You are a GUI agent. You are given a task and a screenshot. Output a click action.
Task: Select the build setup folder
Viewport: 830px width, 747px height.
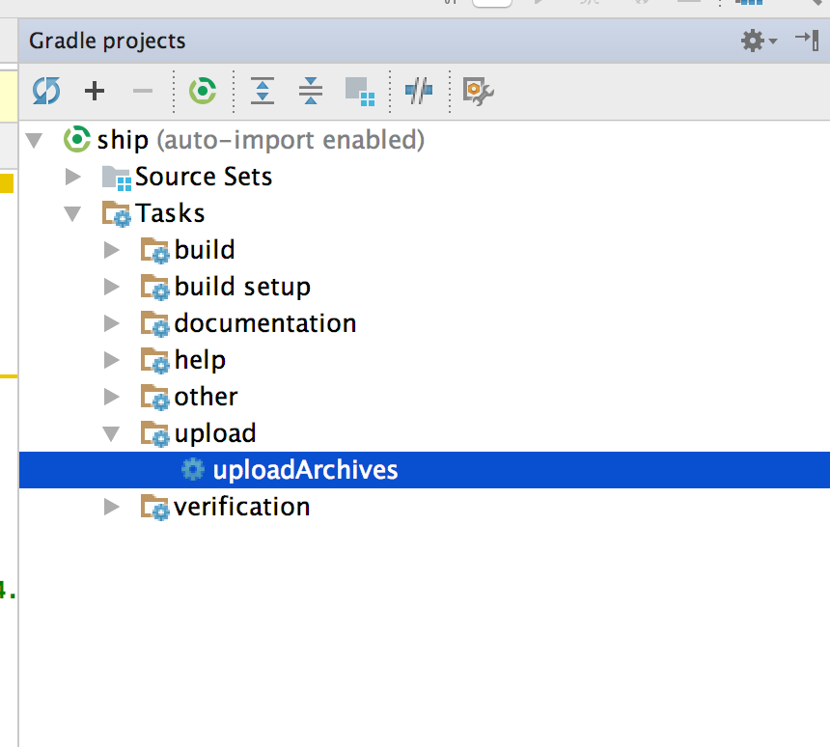[x=241, y=287]
